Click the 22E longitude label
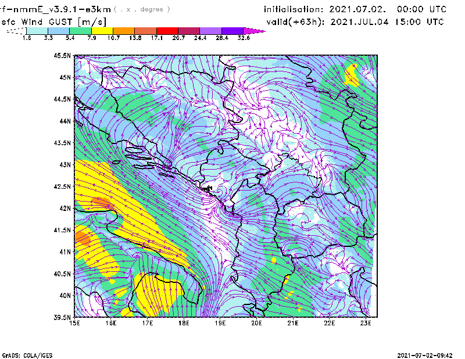The image size is (465, 359). tap(329, 323)
